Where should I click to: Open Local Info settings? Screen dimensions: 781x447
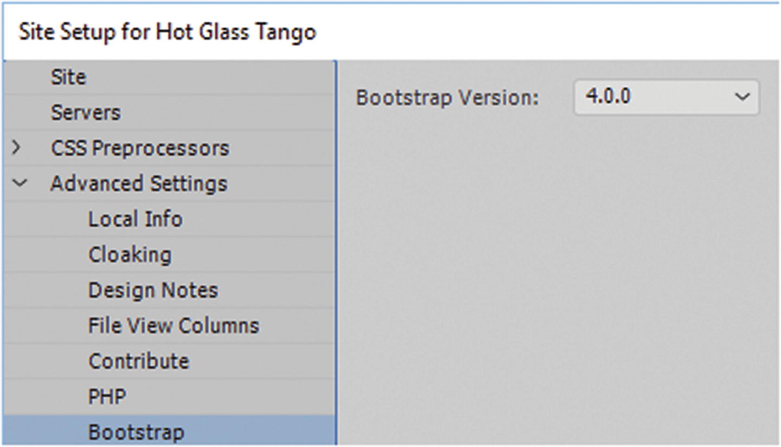click(135, 219)
